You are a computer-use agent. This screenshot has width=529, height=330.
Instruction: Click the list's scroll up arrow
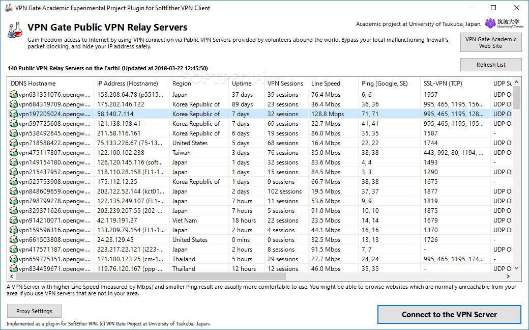pos(516,82)
